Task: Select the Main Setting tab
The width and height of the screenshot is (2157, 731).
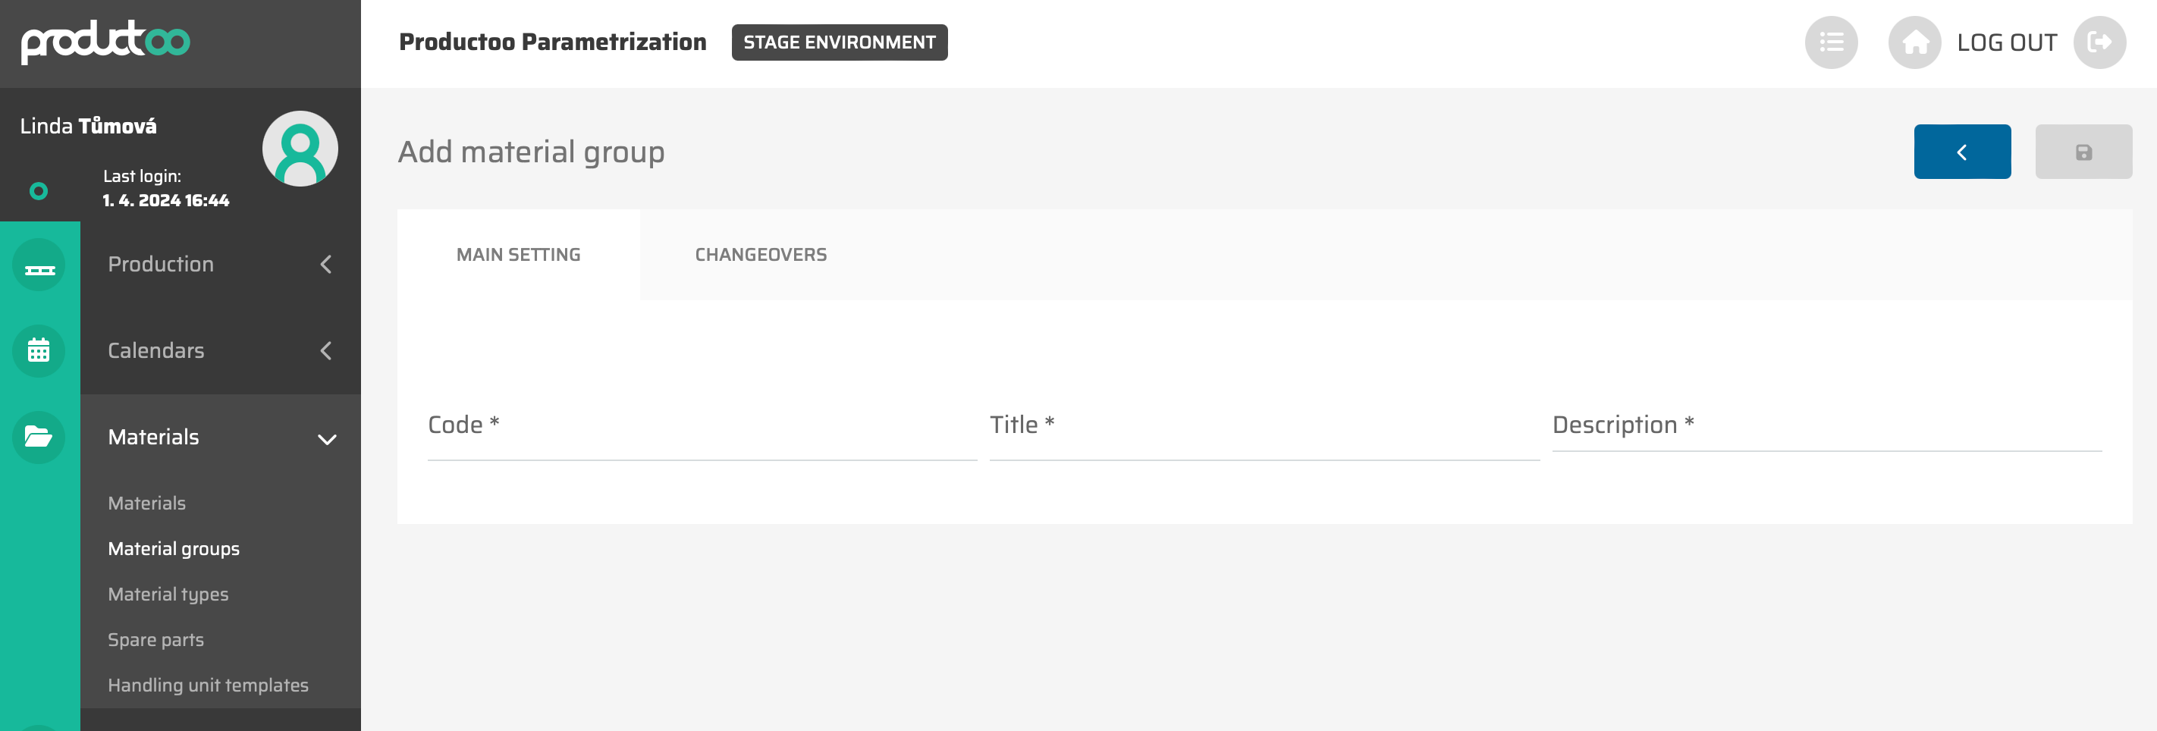Action: [x=517, y=255]
